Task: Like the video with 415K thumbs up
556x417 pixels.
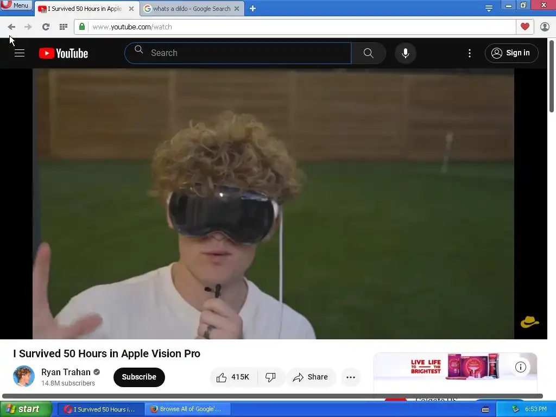Action: pyautogui.click(x=233, y=377)
